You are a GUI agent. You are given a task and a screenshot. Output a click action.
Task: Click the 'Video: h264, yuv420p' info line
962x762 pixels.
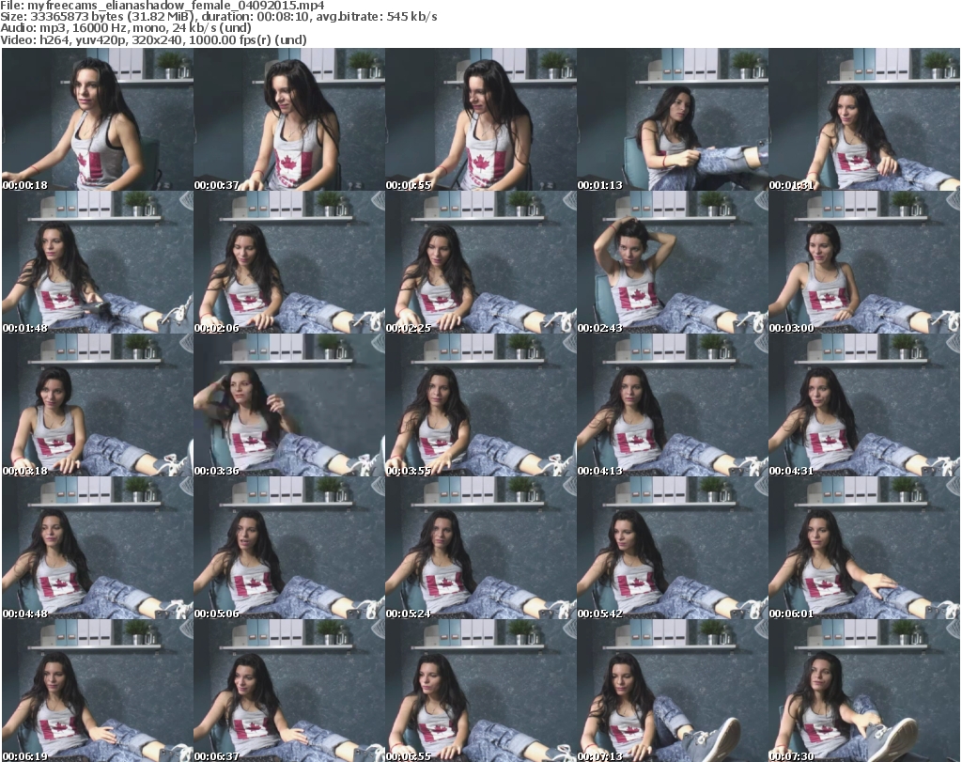154,39
